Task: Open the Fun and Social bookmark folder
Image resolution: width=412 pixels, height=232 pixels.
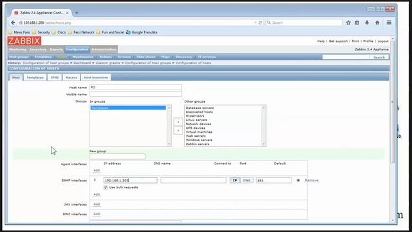Action: point(110,32)
